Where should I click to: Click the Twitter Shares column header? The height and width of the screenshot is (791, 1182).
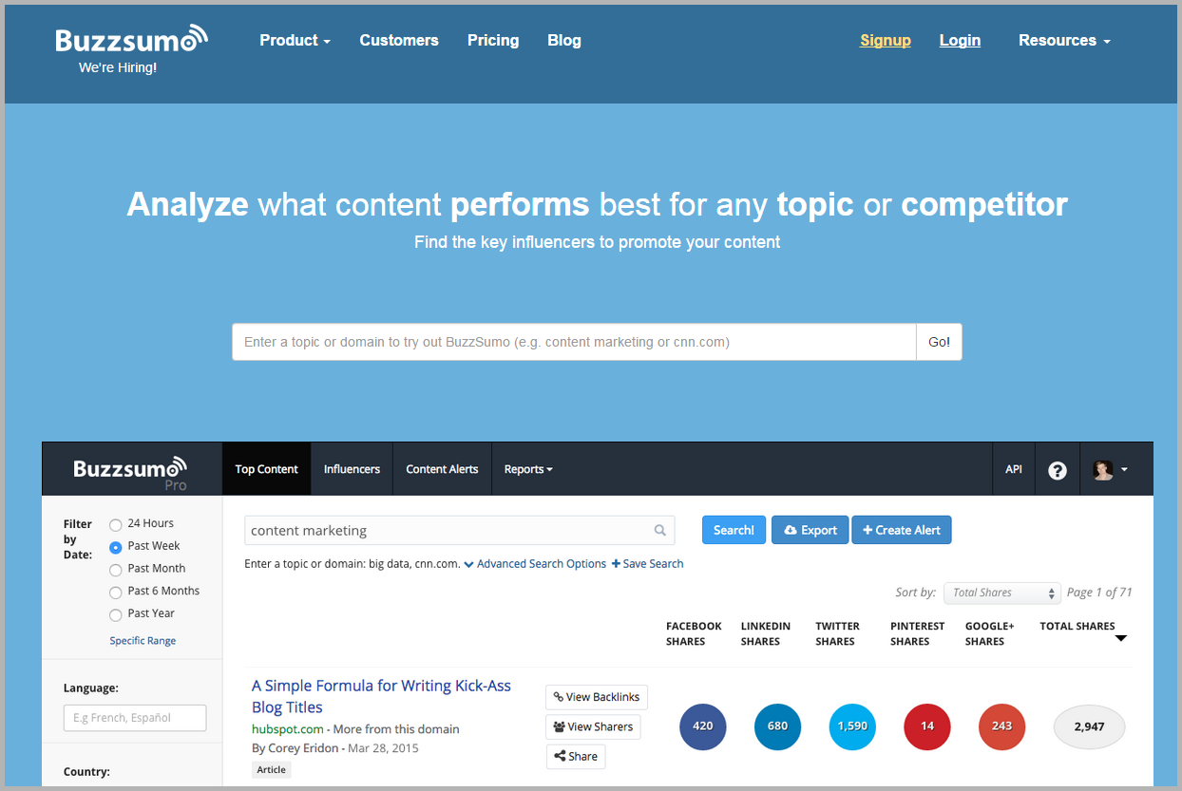[x=837, y=633]
